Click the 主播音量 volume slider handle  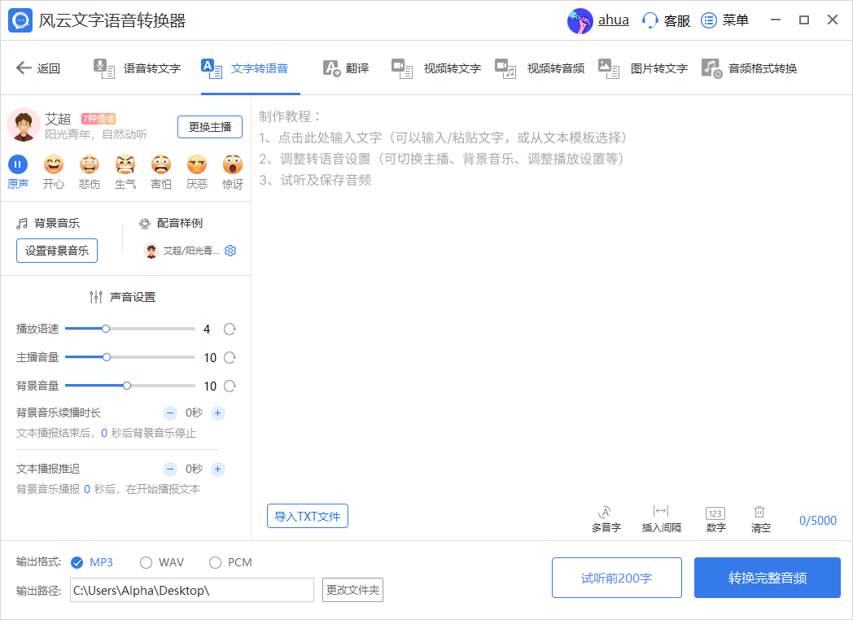tap(107, 357)
